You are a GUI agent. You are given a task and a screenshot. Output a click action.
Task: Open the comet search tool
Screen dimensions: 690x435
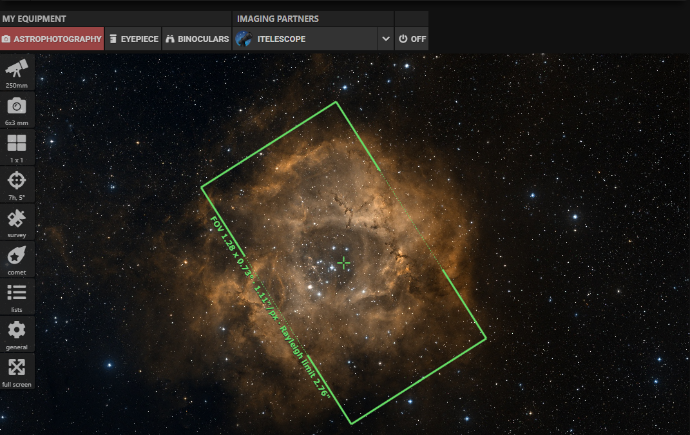tap(17, 259)
